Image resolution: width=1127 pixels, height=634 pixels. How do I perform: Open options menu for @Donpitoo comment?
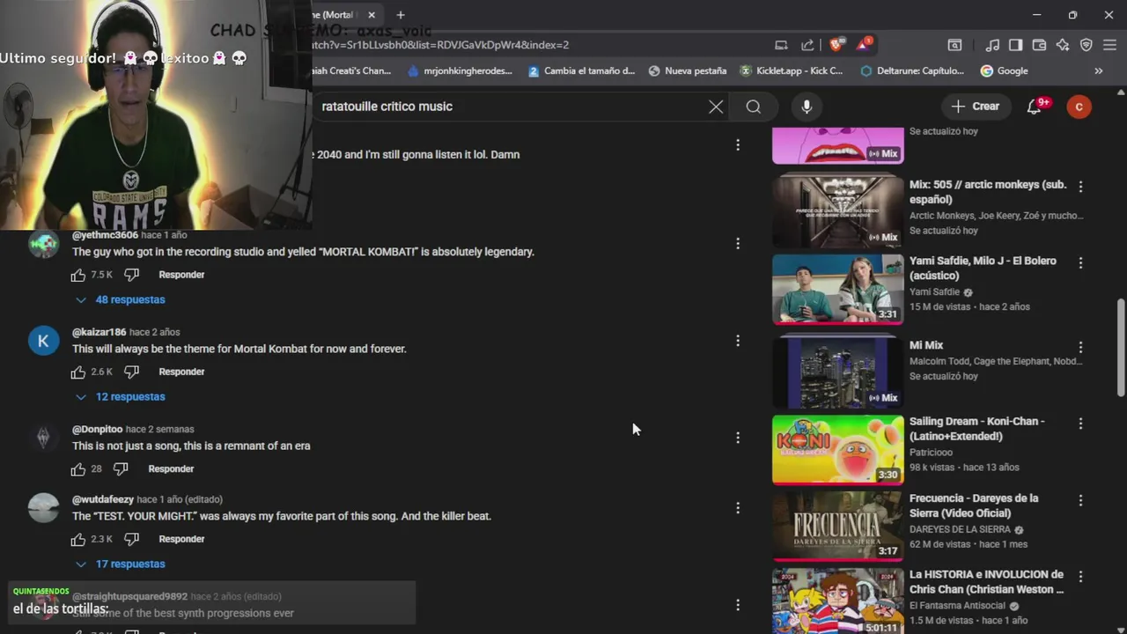tap(738, 437)
